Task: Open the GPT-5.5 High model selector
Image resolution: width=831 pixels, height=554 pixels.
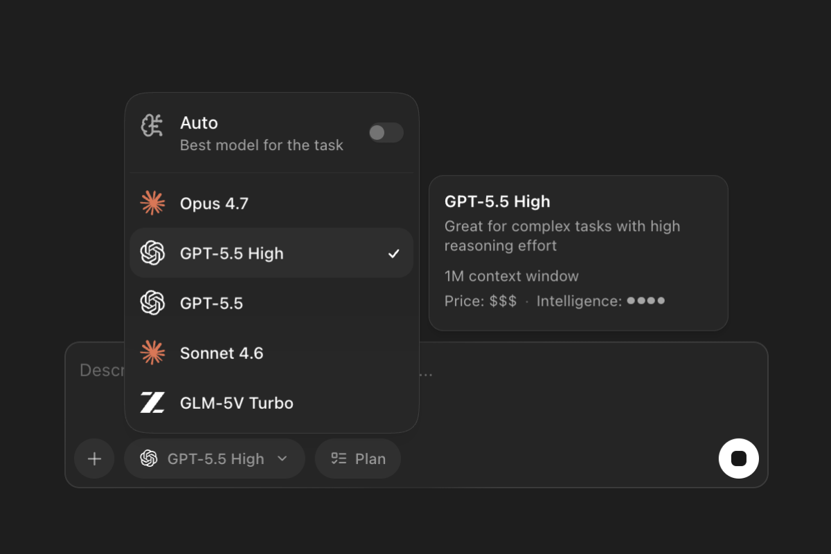Action: click(x=215, y=459)
